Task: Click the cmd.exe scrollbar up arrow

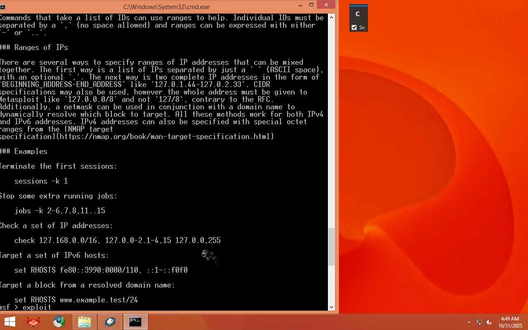Action: click(x=331, y=17)
